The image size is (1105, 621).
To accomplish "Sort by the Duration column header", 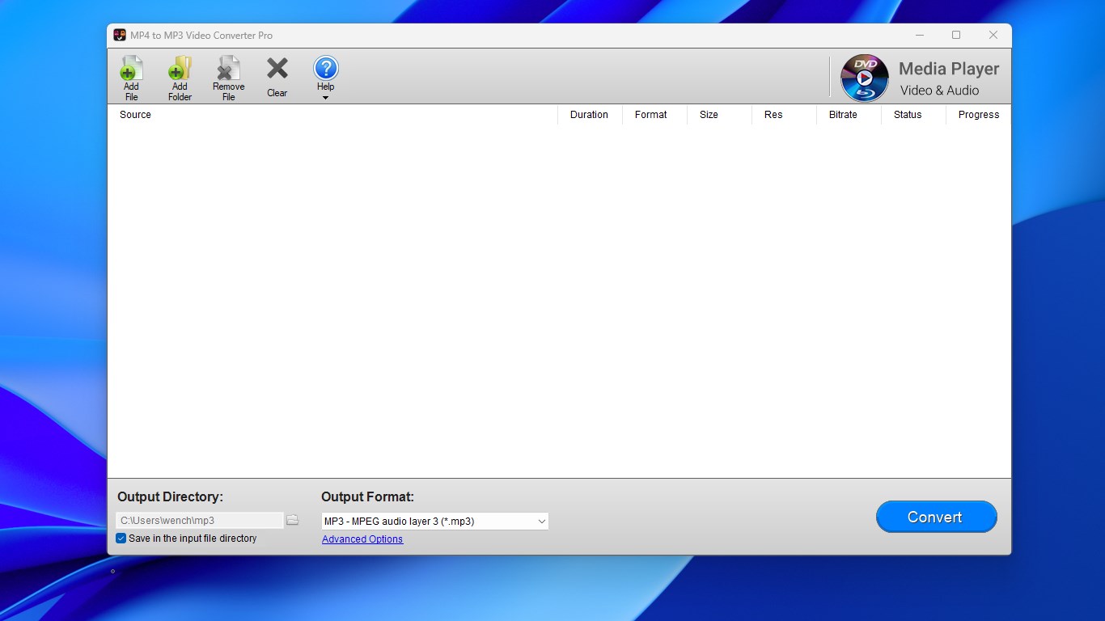I will 590,115.
